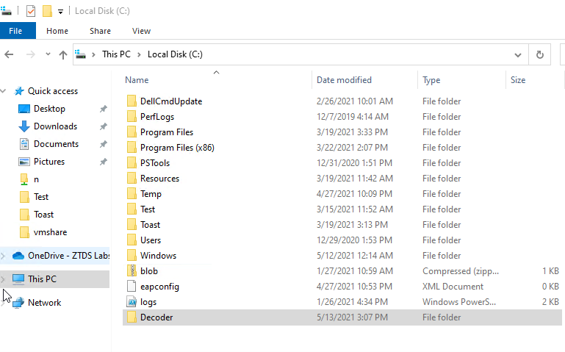Select the PSTools folder icon
This screenshot has width=565, height=352.
[x=132, y=163]
